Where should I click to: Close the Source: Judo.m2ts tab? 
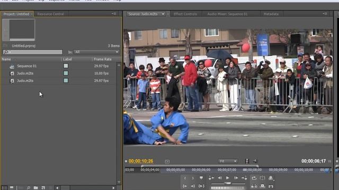pyautogui.click(x=168, y=14)
